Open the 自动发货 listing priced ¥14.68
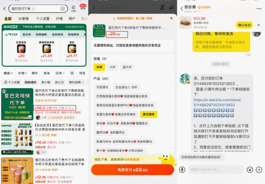Viewport: 265px width, 184px height. (43, 139)
